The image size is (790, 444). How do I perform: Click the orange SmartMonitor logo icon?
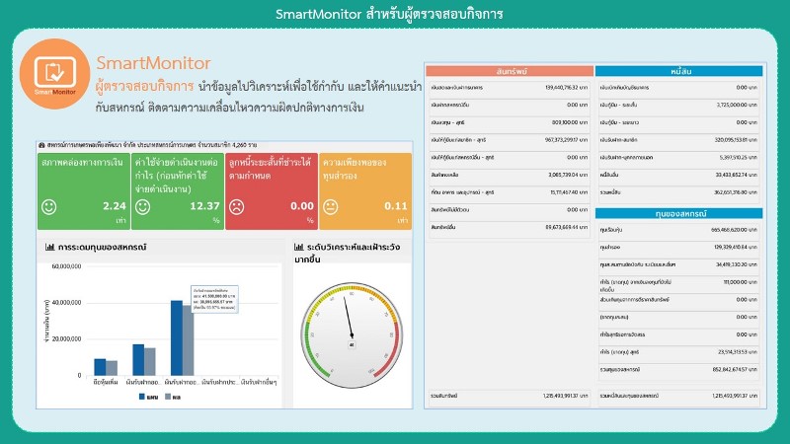pyautogui.click(x=55, y=73)
